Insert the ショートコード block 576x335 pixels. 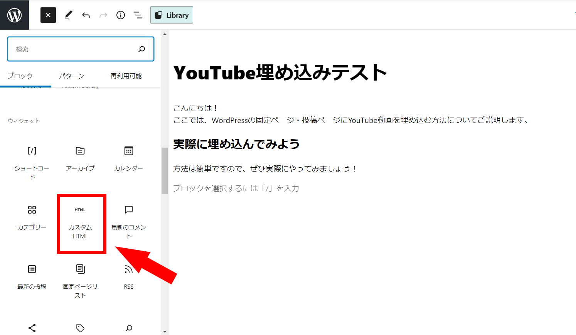(x=32, y=162)
